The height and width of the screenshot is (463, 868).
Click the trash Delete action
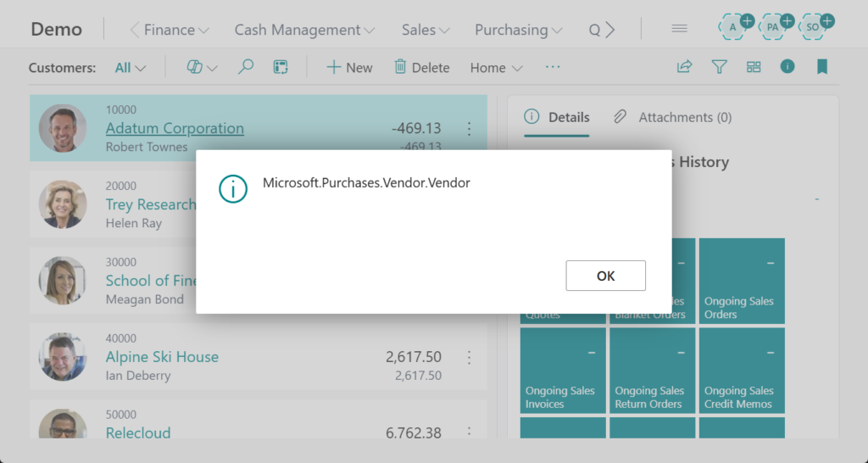[x=421, y=67]
